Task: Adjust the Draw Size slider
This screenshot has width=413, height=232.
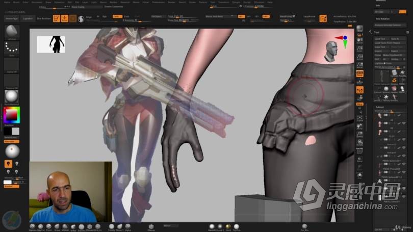Action: [183, 20]
